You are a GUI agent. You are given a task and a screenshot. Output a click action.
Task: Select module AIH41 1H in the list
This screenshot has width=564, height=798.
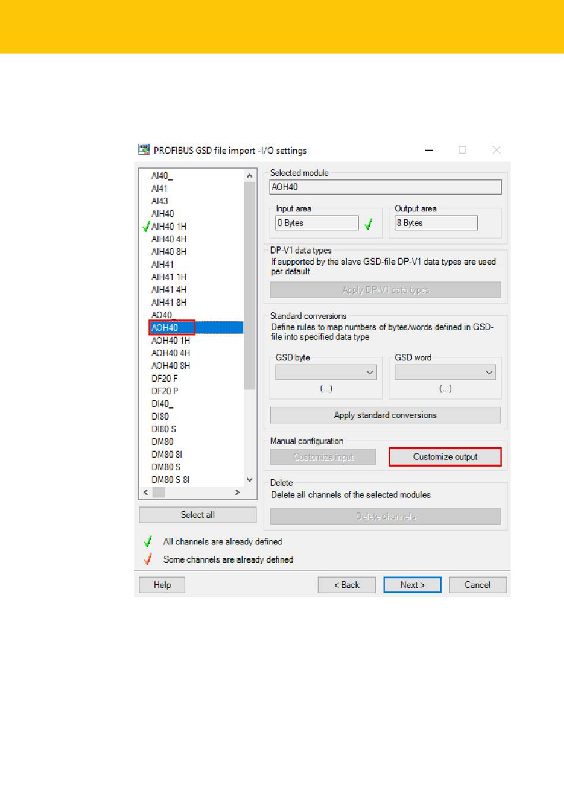click(x=169, y=277)
